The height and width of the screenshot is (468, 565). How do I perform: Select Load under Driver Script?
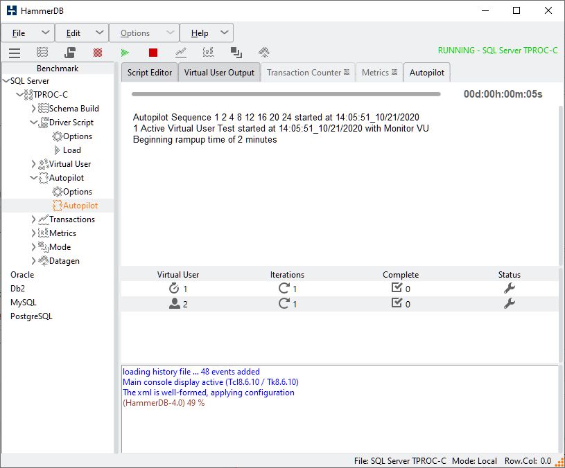71,150
